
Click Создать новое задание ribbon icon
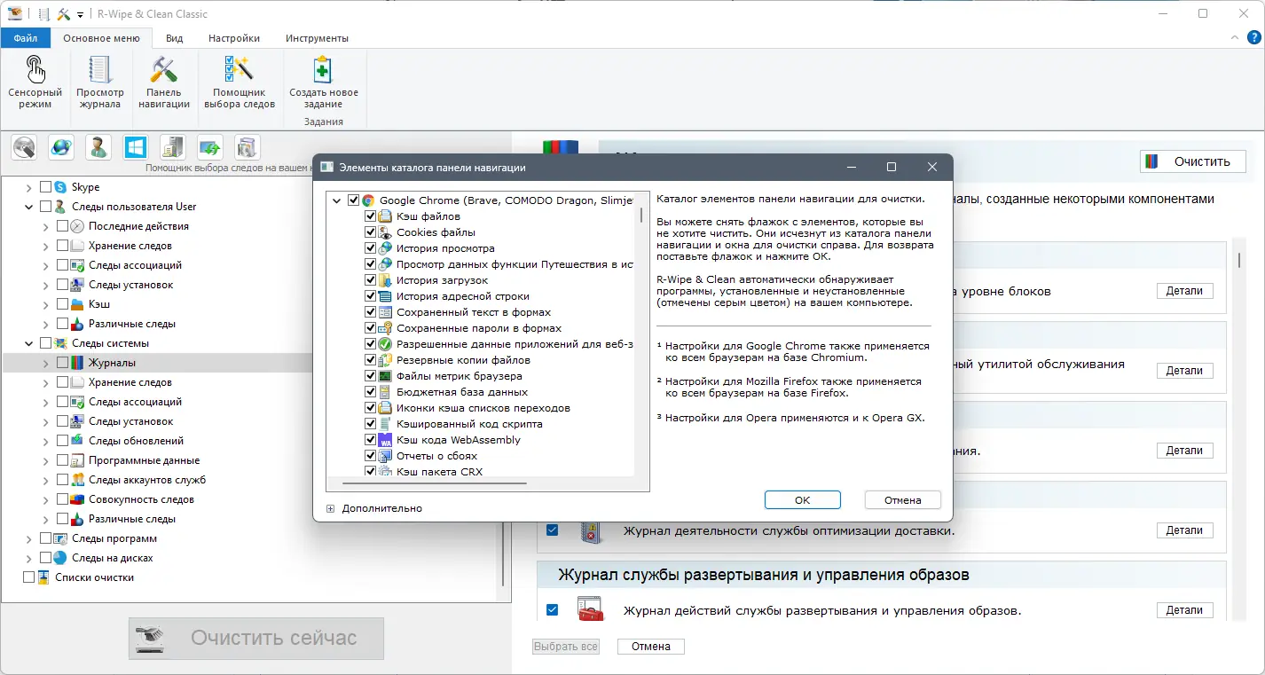324,82
